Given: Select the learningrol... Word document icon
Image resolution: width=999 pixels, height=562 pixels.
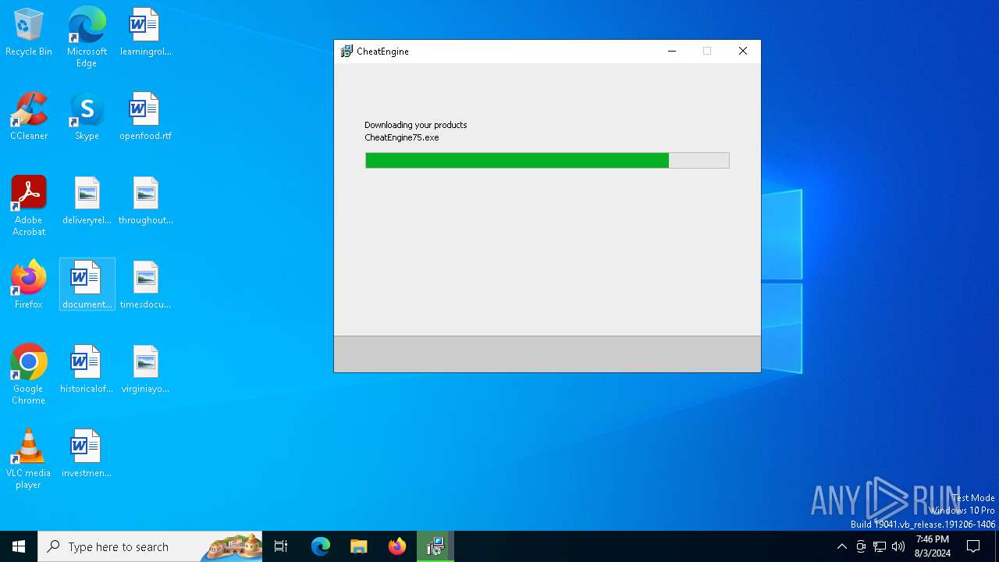Looking at the screenshot, I should tap(145, 32).
